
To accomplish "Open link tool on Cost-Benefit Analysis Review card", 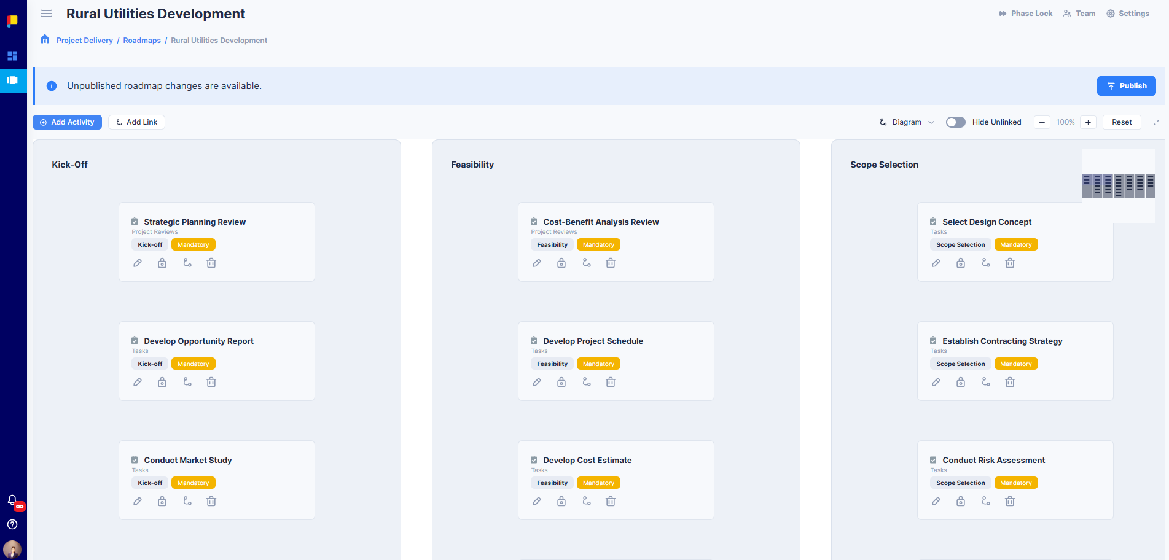I will point(586,262).
